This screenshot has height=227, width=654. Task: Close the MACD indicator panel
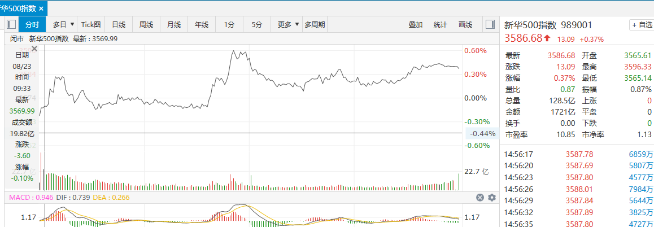(x=480, y=197)
